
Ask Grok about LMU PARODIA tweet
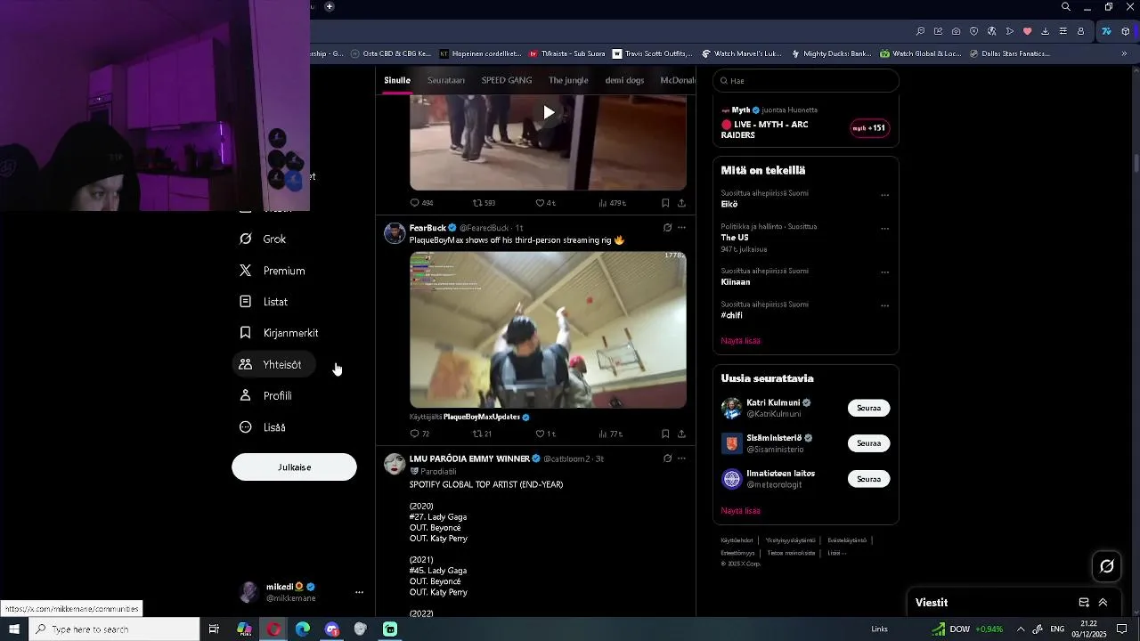click(667, 458)
